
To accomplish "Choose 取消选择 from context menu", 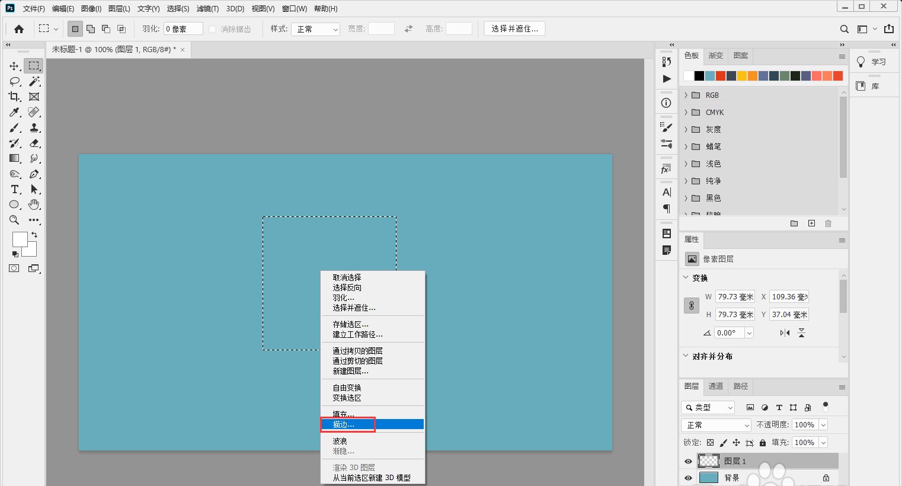I will (x=372, y=277).
